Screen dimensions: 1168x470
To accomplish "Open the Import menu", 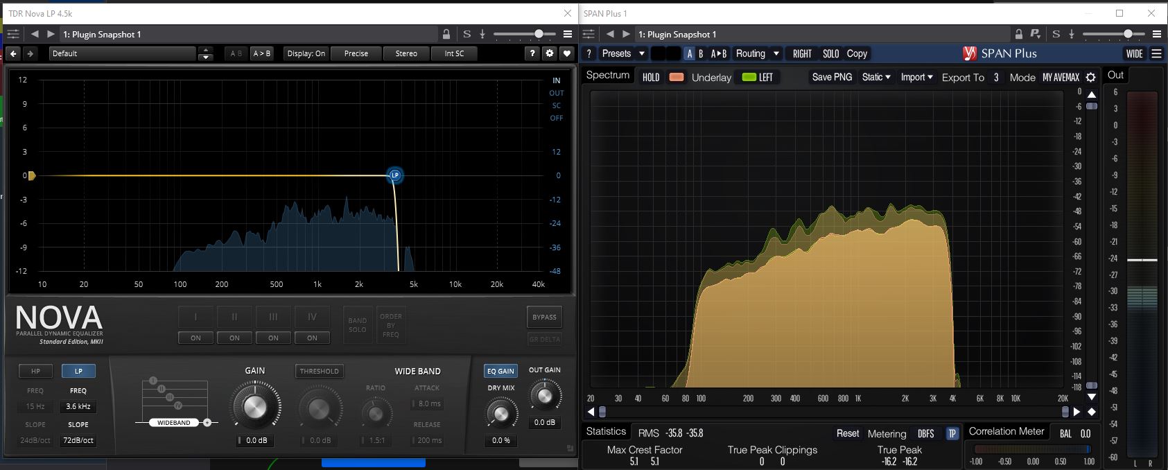I will point(916,77).
